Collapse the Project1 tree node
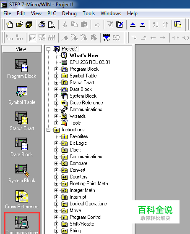Image resolution: width=190 pixels, height=234 pixels. pyautogui.click(x=48, y=49)
